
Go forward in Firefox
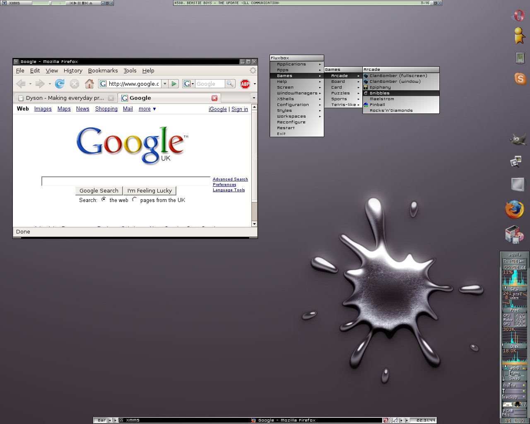[x=40, y=84]
